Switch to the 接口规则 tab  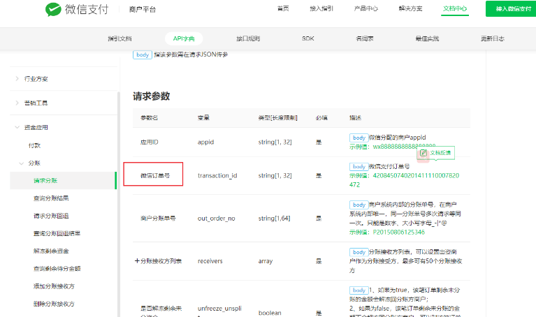pyautogui.click(x=248, y=38)
